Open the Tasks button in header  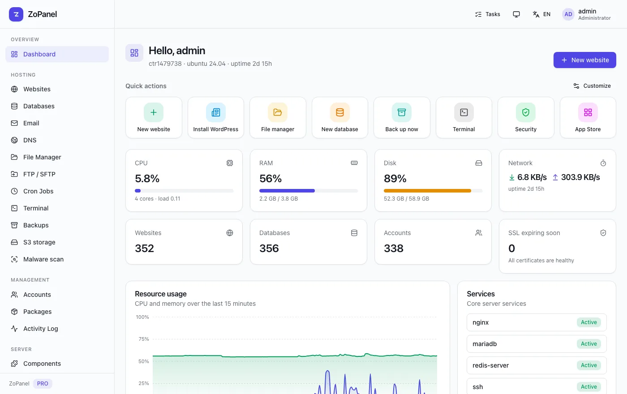tap(488, 14)
